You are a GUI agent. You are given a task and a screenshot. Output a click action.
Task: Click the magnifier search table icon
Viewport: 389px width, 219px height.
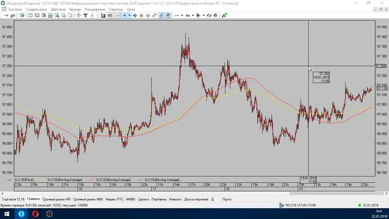[57, 15]
